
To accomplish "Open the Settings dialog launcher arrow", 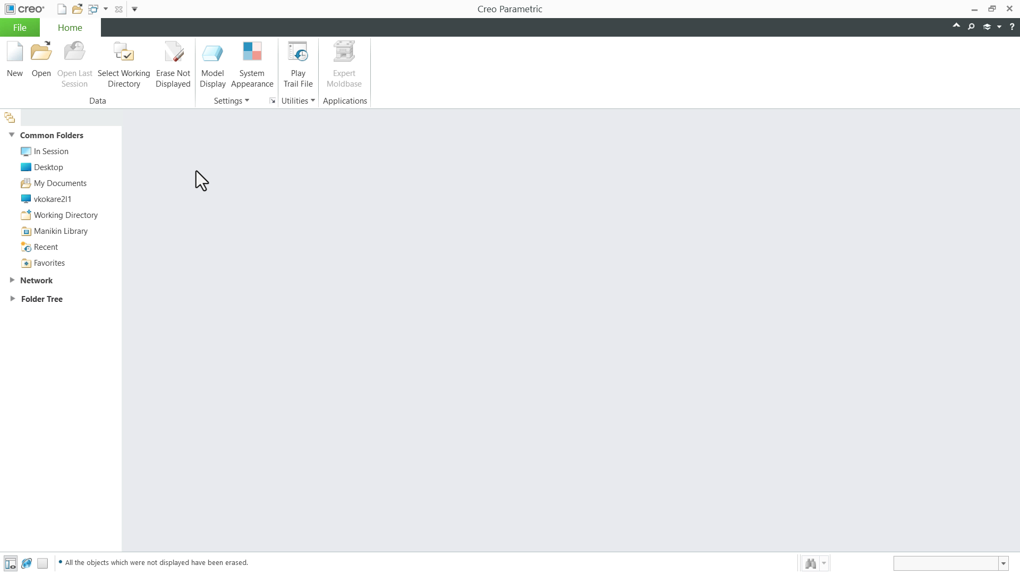I will [x=273, y=101].
